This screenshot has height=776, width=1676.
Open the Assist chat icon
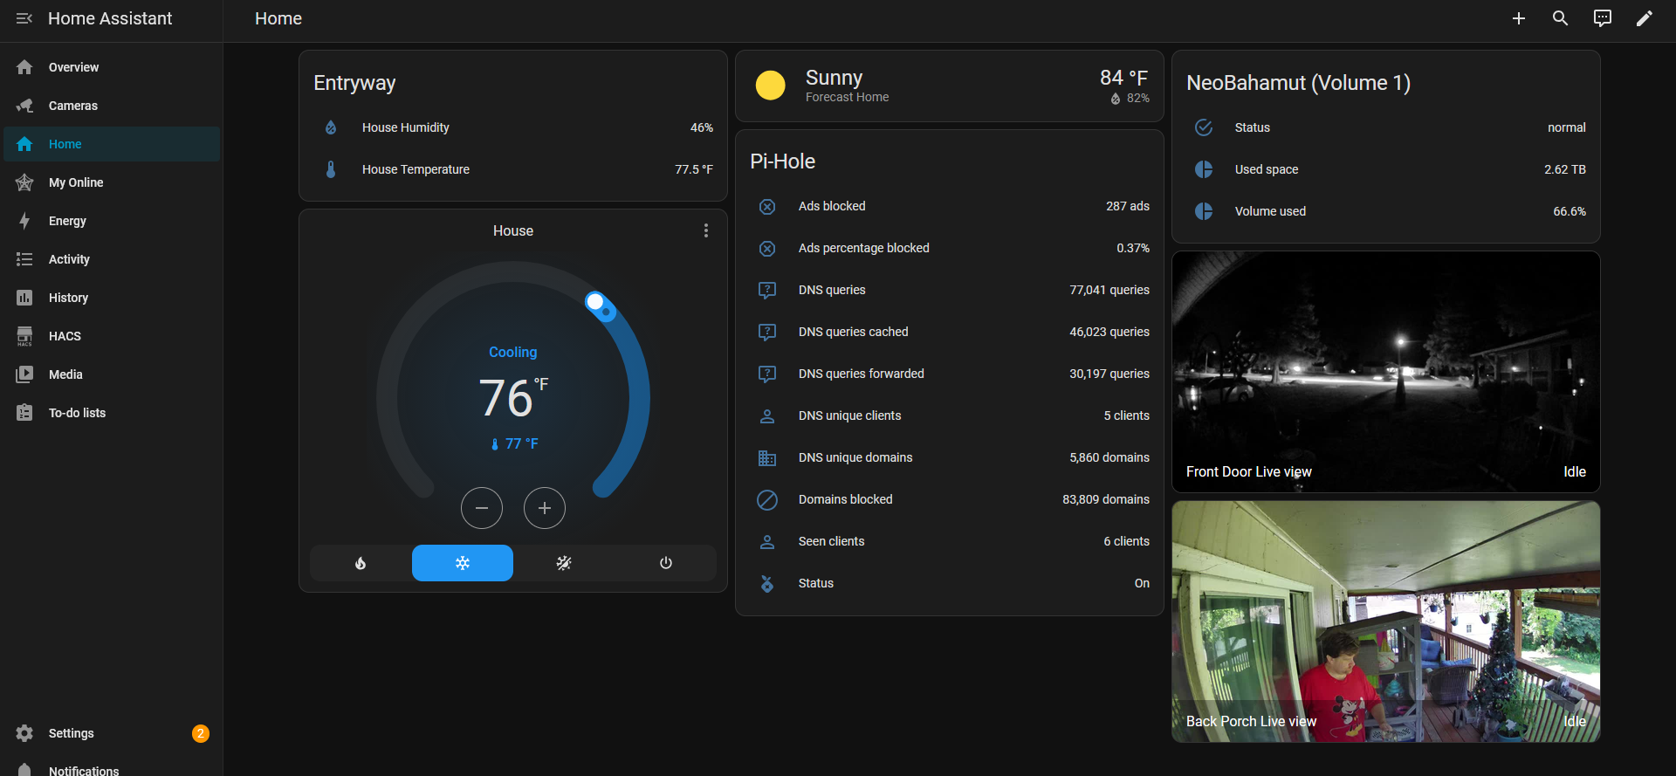[1603, 18]
